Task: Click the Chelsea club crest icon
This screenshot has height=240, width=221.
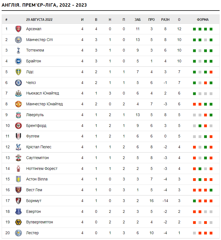Action: click(x=18, y=83)
